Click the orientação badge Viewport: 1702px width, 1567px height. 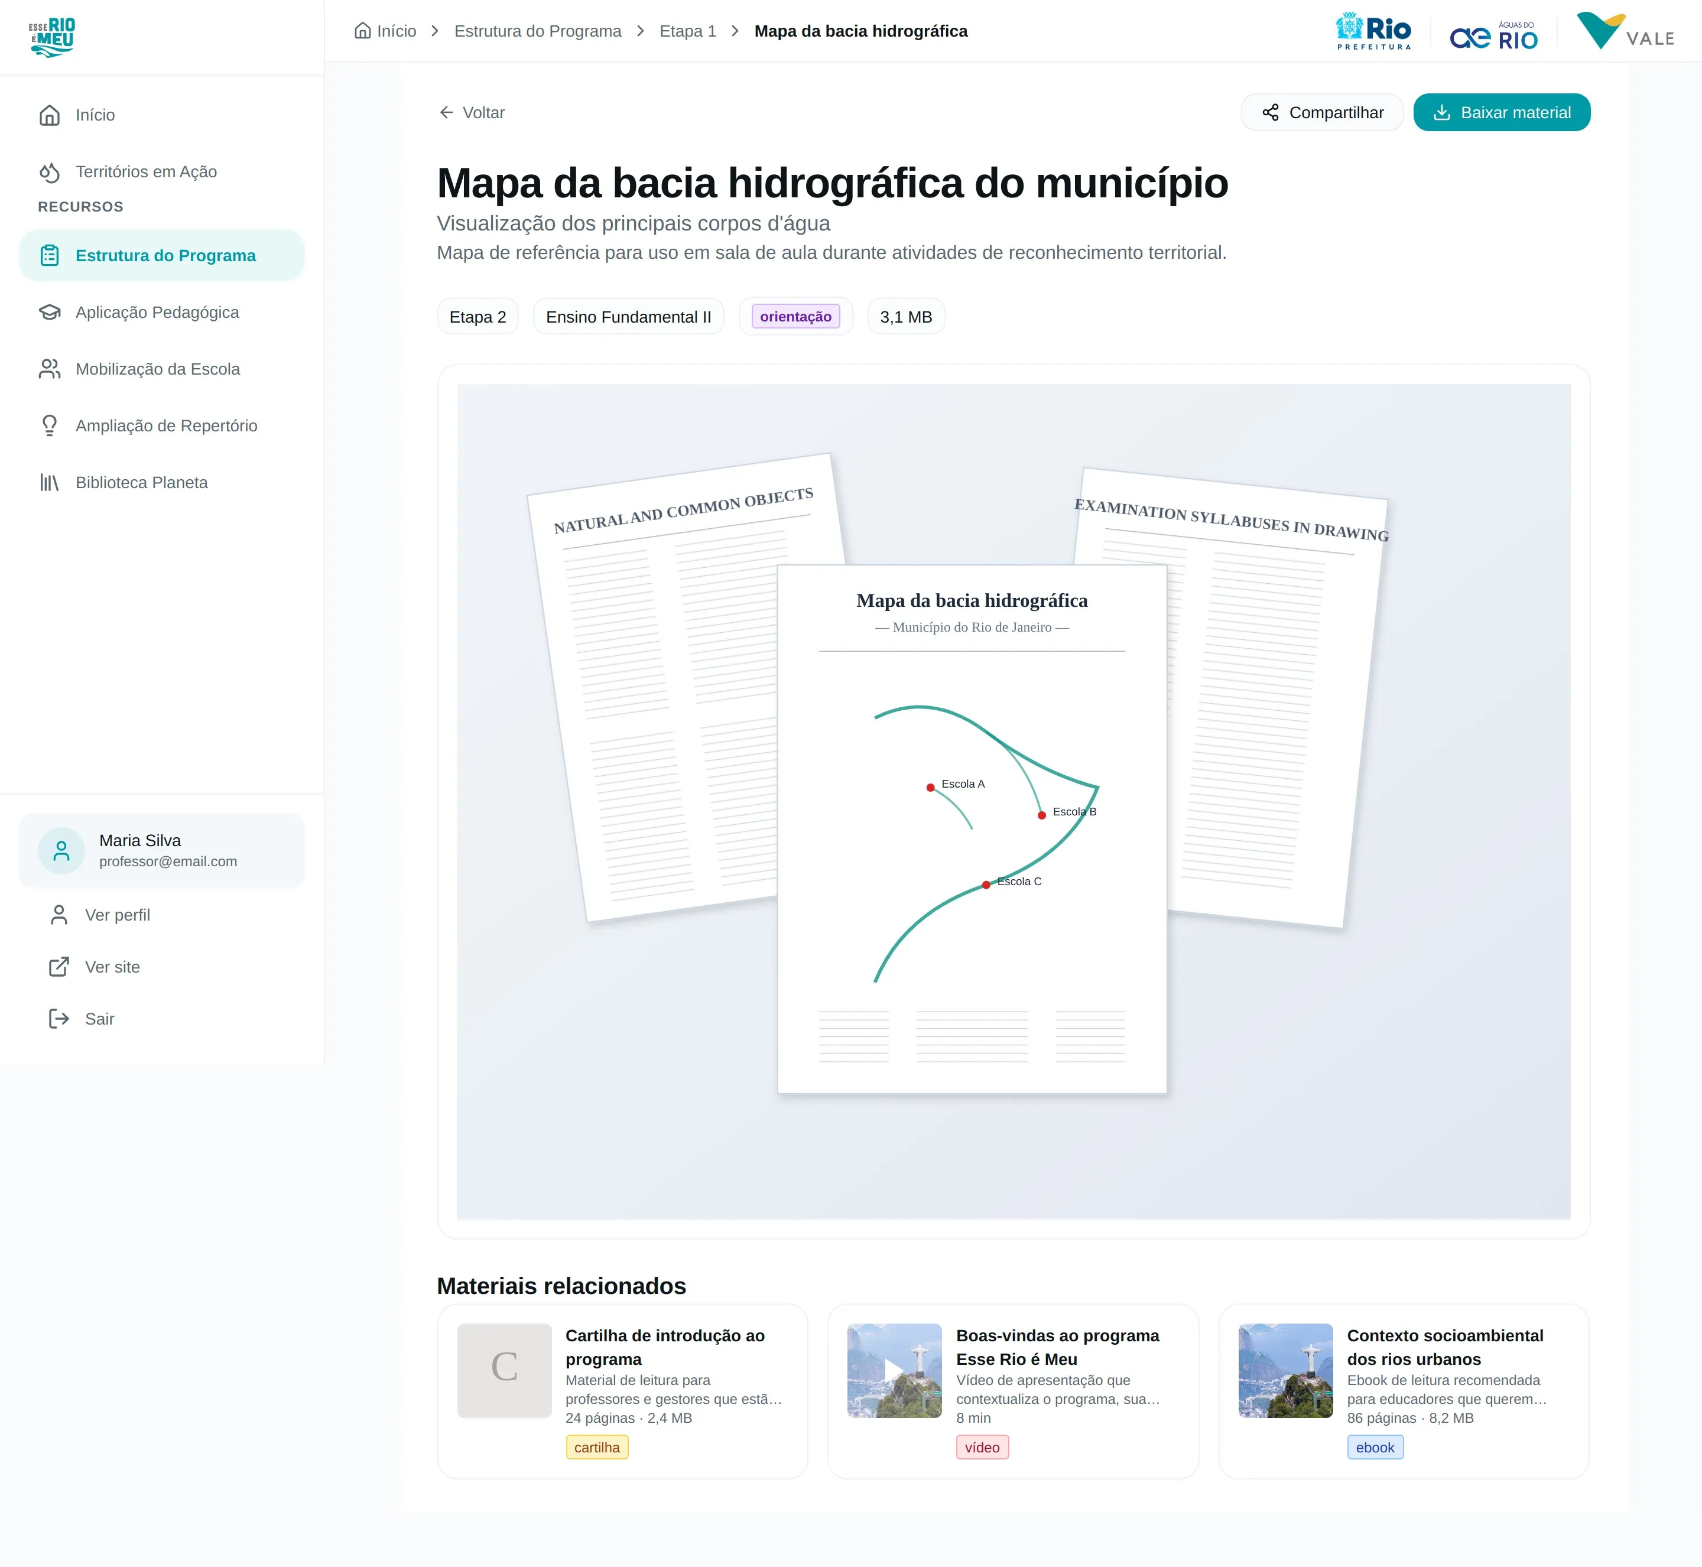point(795,316)
